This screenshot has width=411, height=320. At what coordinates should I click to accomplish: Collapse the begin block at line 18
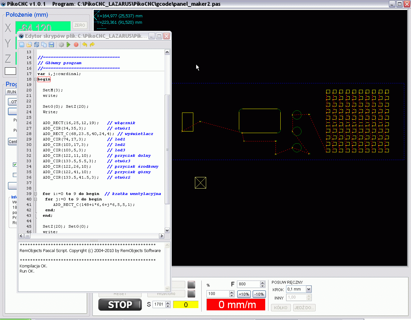35,79
